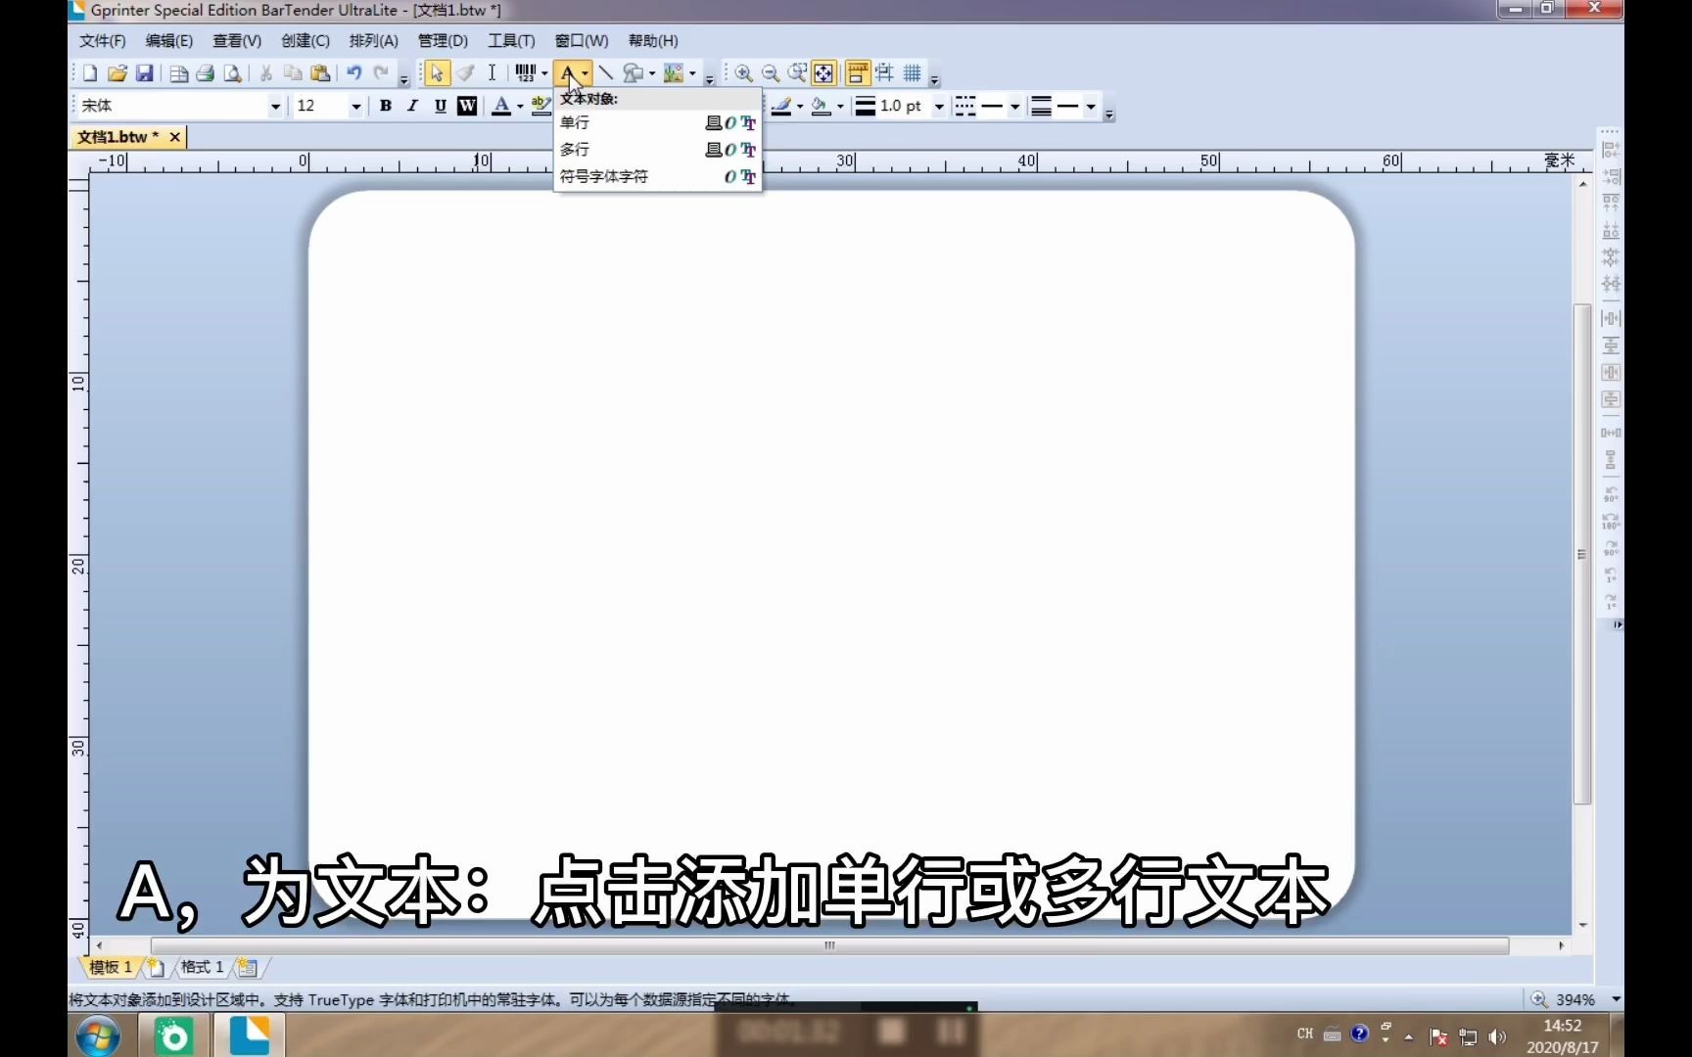Click the Open file folder icon
Image resolution: width=1692 pixels, height=1057 pixels.
117,73
